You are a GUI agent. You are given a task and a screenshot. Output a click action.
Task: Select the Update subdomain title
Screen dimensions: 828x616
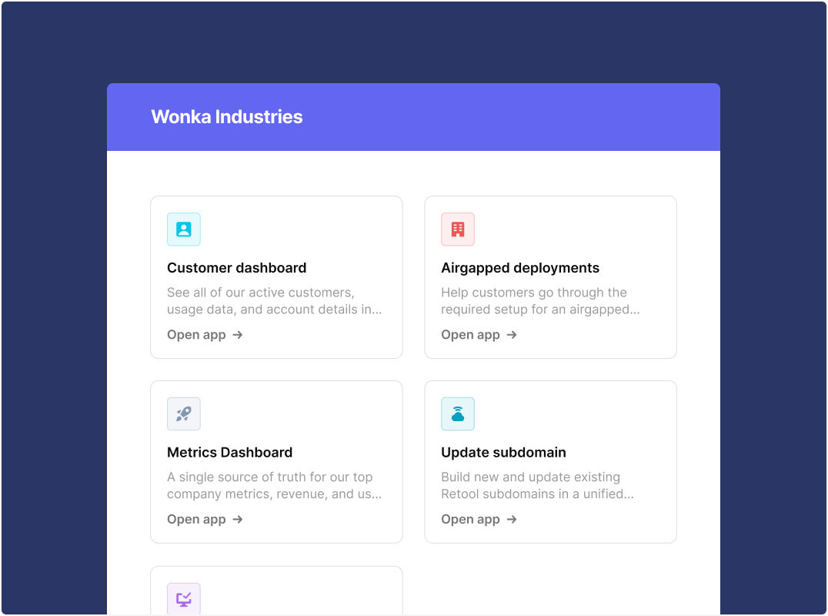pos(503,452)
